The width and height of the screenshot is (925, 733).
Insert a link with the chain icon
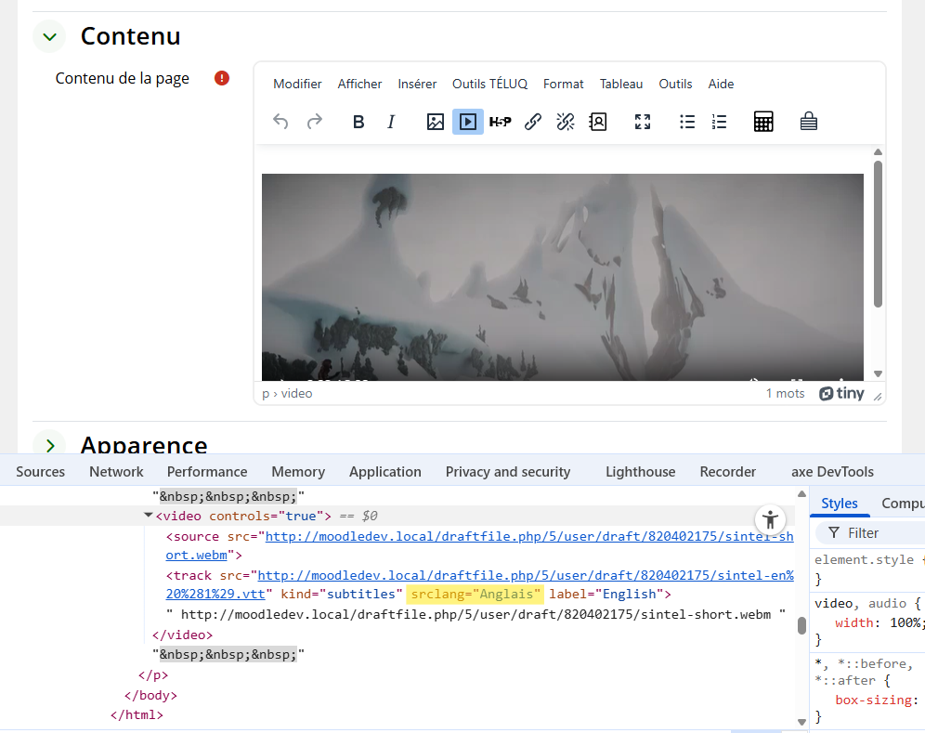(x=533, y=122)
